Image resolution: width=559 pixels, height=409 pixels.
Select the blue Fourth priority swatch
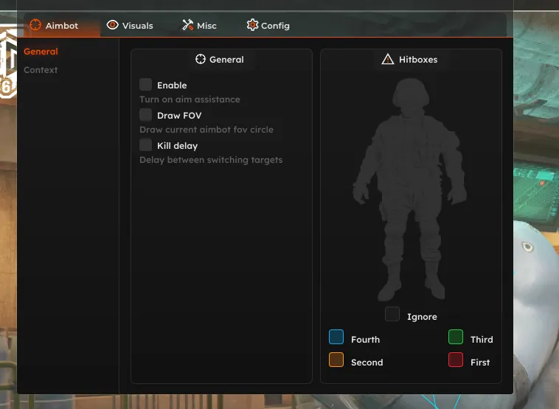coord(336,337)
